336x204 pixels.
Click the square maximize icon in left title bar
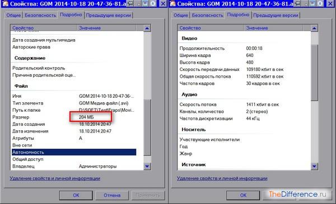145,4
